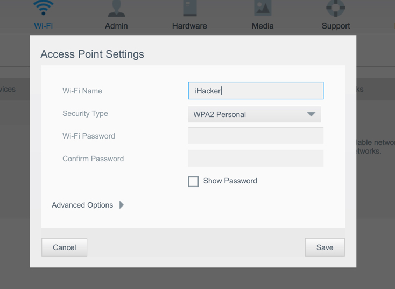Open the Wi-Fi signal icon section

tap(44, 8)
